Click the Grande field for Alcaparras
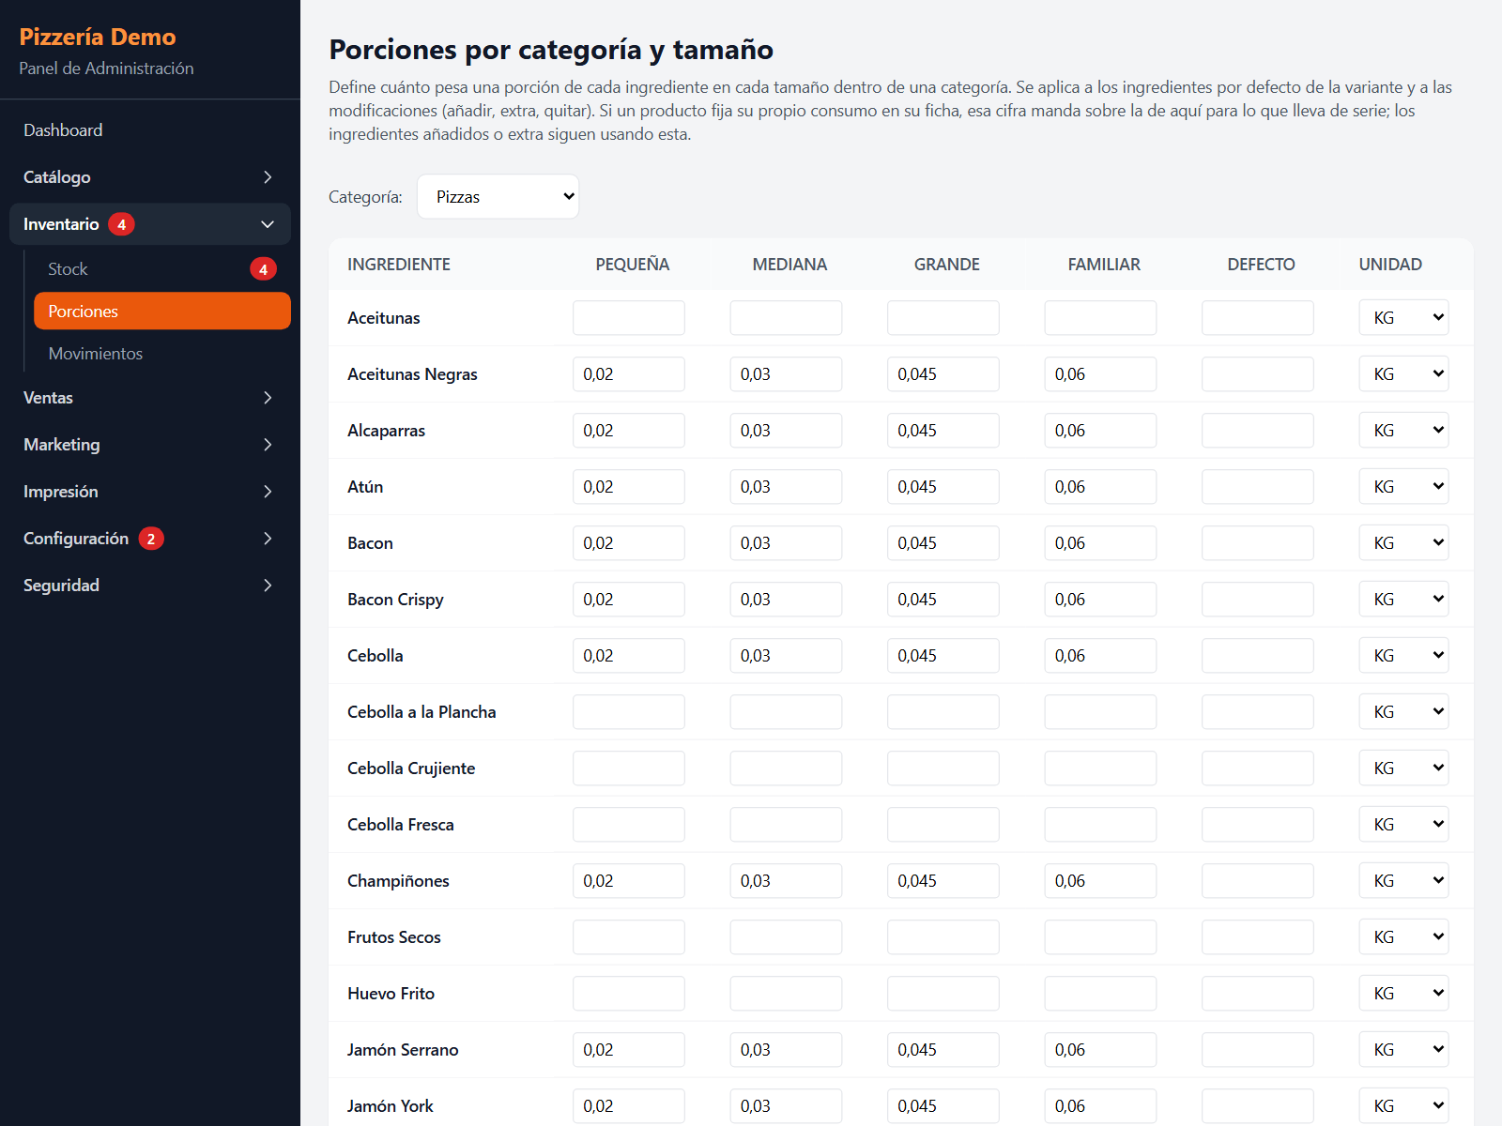The image size is (1502, 1126). (x=943, y=431)
